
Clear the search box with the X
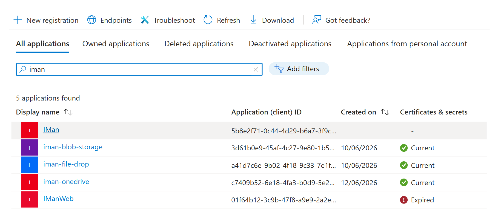(256, 70)
